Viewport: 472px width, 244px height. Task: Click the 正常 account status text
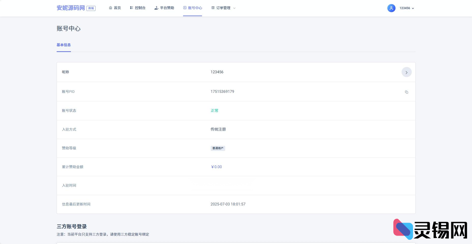(214, 111)
